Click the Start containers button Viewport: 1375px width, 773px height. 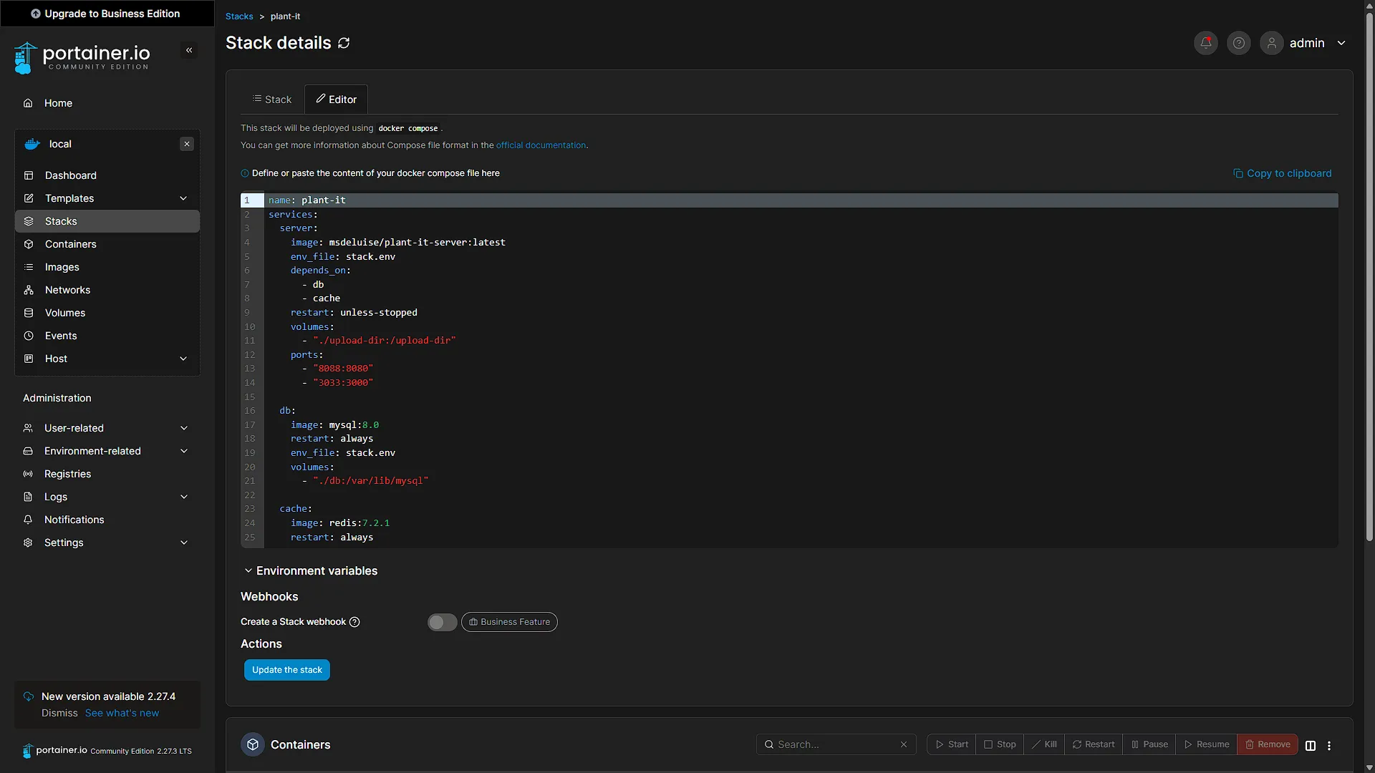[952, 744]
